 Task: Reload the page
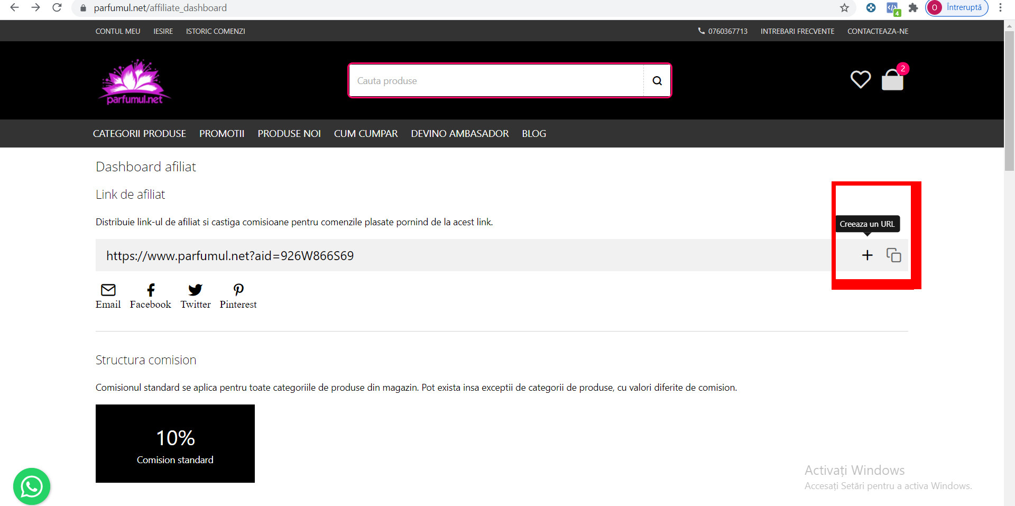tap(57, 7)
